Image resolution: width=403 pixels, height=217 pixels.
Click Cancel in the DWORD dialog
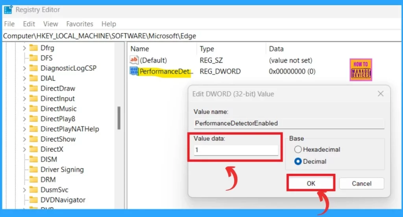(x=362, y=183)
